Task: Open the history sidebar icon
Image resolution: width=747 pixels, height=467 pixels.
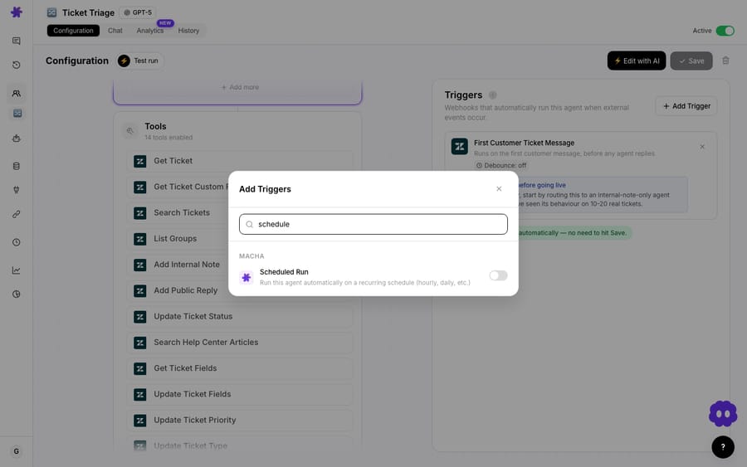Action: (x=17, y=66)
